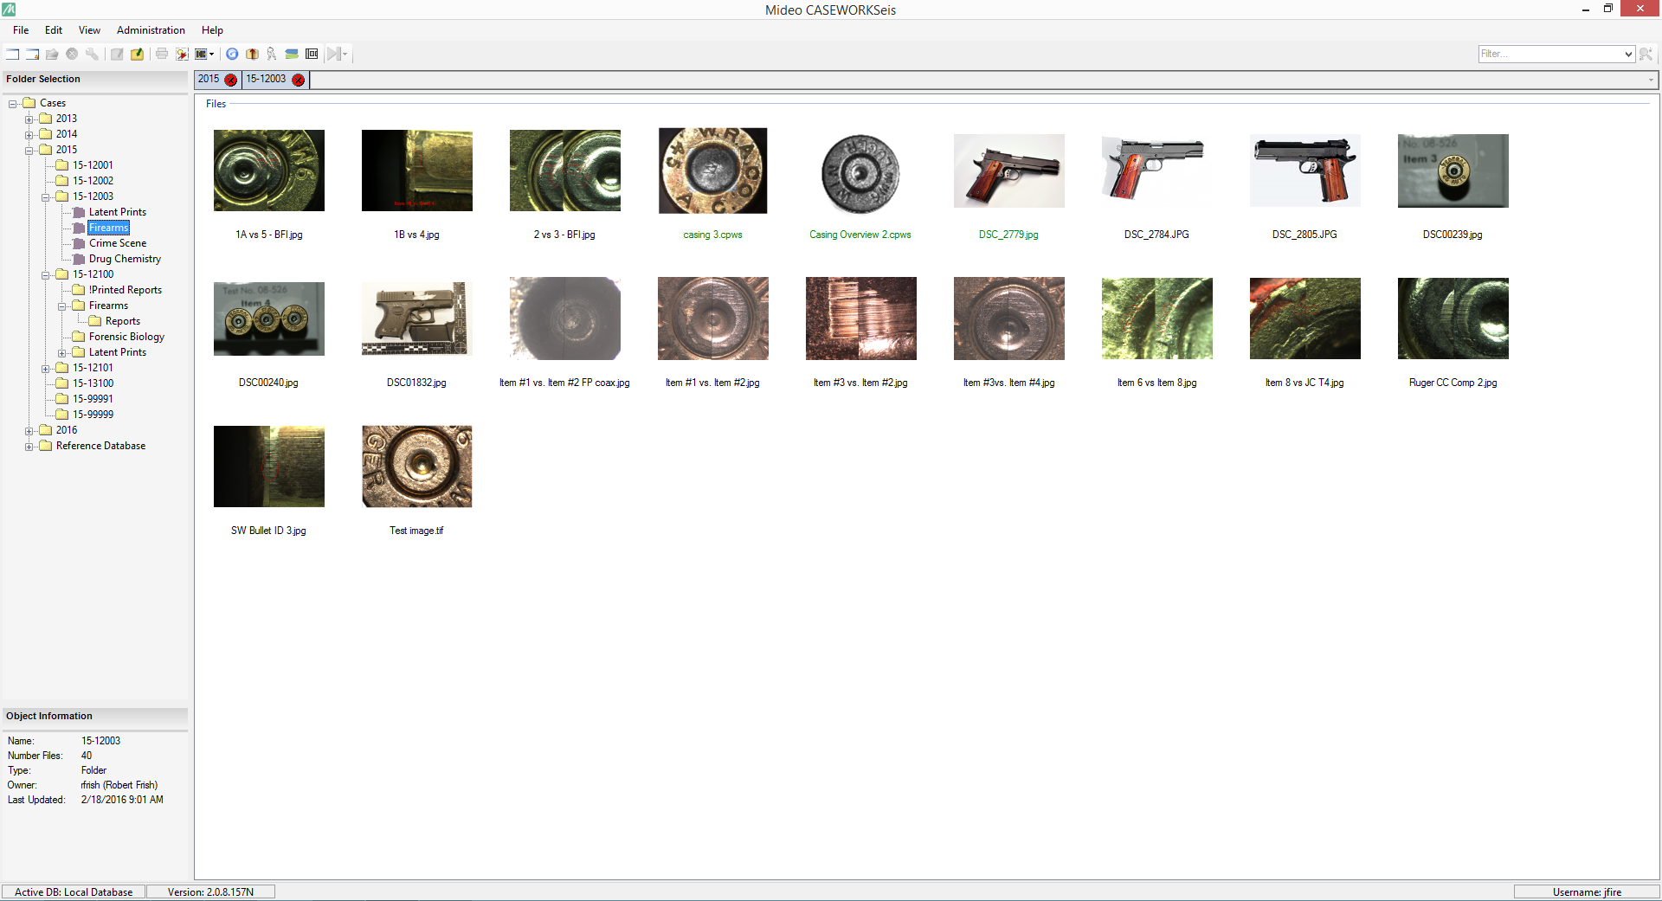Image resolution: width=1662 pixels, height=901 pixels.
Task: Click the Active DB: Local Database status button
Action: [x=74, y=891]
